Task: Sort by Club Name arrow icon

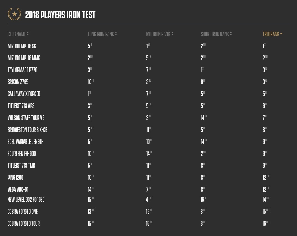Action: (28, 34)
